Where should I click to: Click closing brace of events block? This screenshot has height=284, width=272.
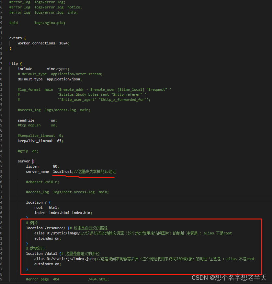click(x=10, y=48)
